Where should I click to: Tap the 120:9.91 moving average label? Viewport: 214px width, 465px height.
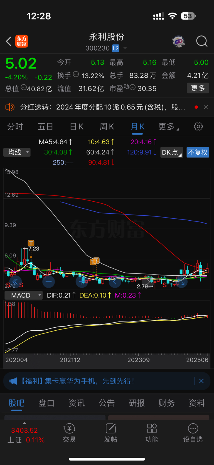pos(142,152)
